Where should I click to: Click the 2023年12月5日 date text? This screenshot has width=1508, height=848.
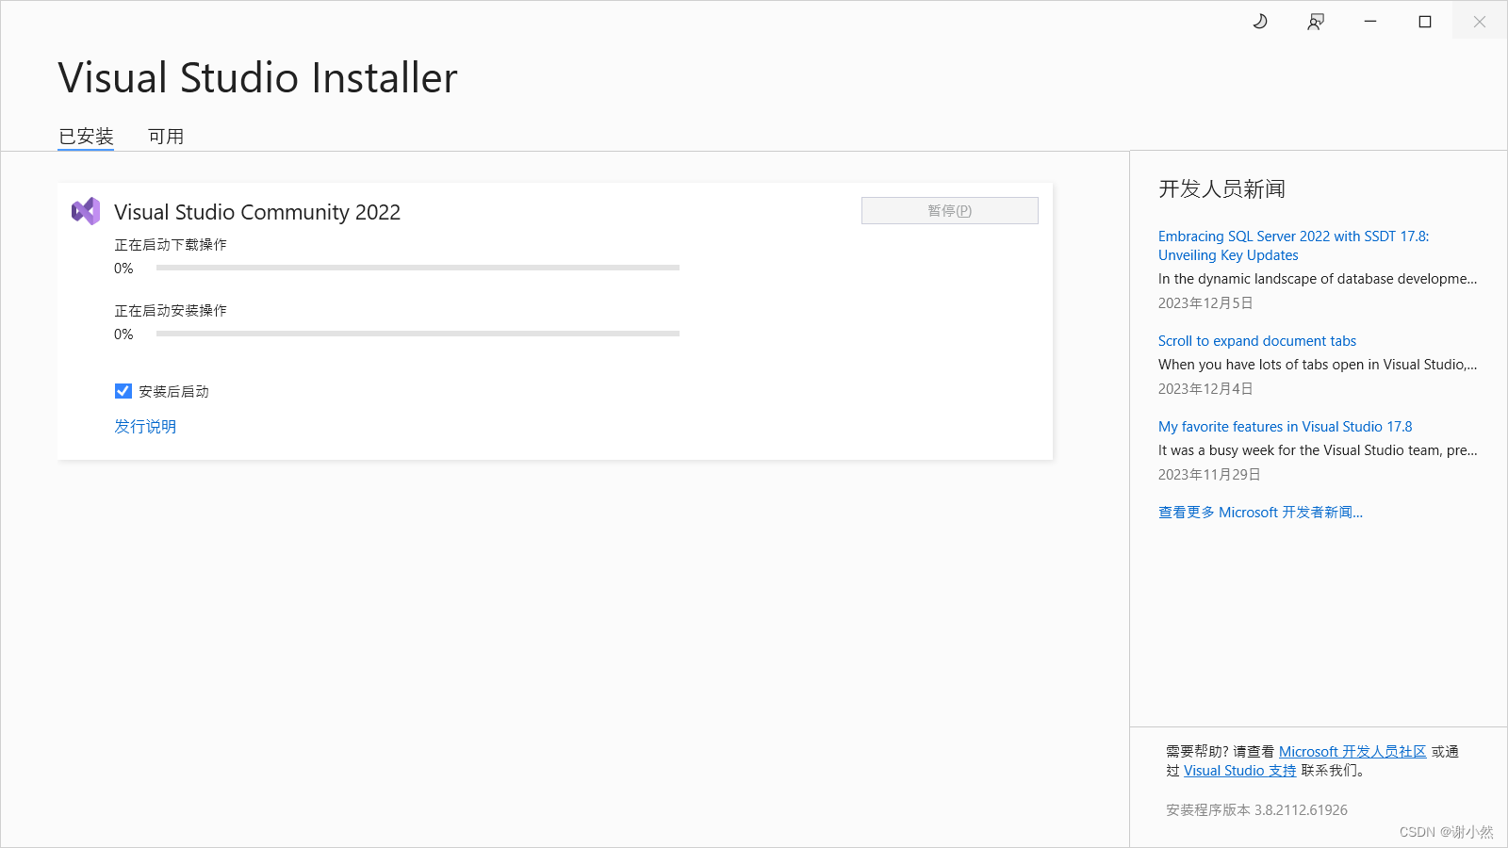pyautogui.click(x=1205, y=303)
